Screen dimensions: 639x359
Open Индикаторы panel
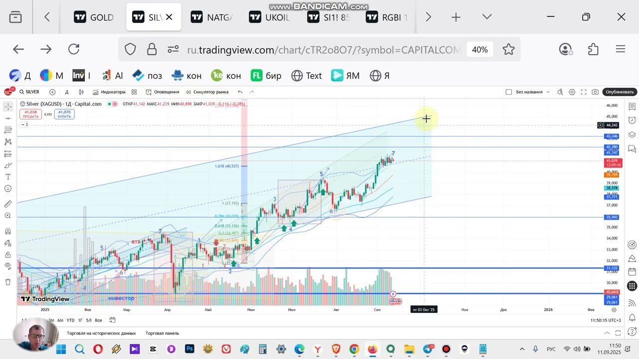point(109,92)
